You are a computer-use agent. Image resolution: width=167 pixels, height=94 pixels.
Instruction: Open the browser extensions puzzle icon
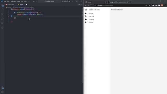tap(153, 5)
